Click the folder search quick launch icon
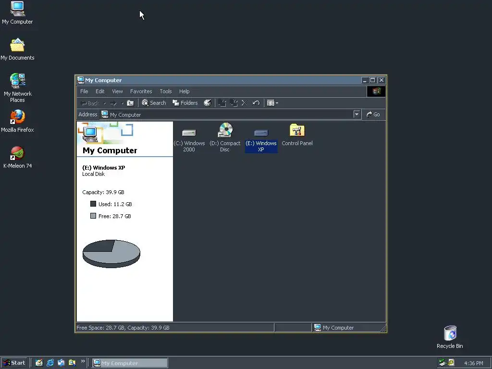Screen dimensions: 492x369 click(x=72, y=363)
